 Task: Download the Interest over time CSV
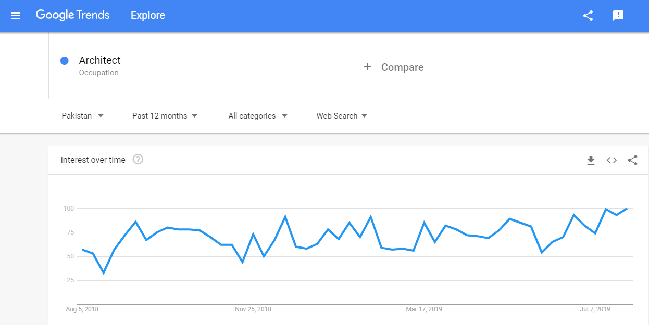(x=591, y=160)
